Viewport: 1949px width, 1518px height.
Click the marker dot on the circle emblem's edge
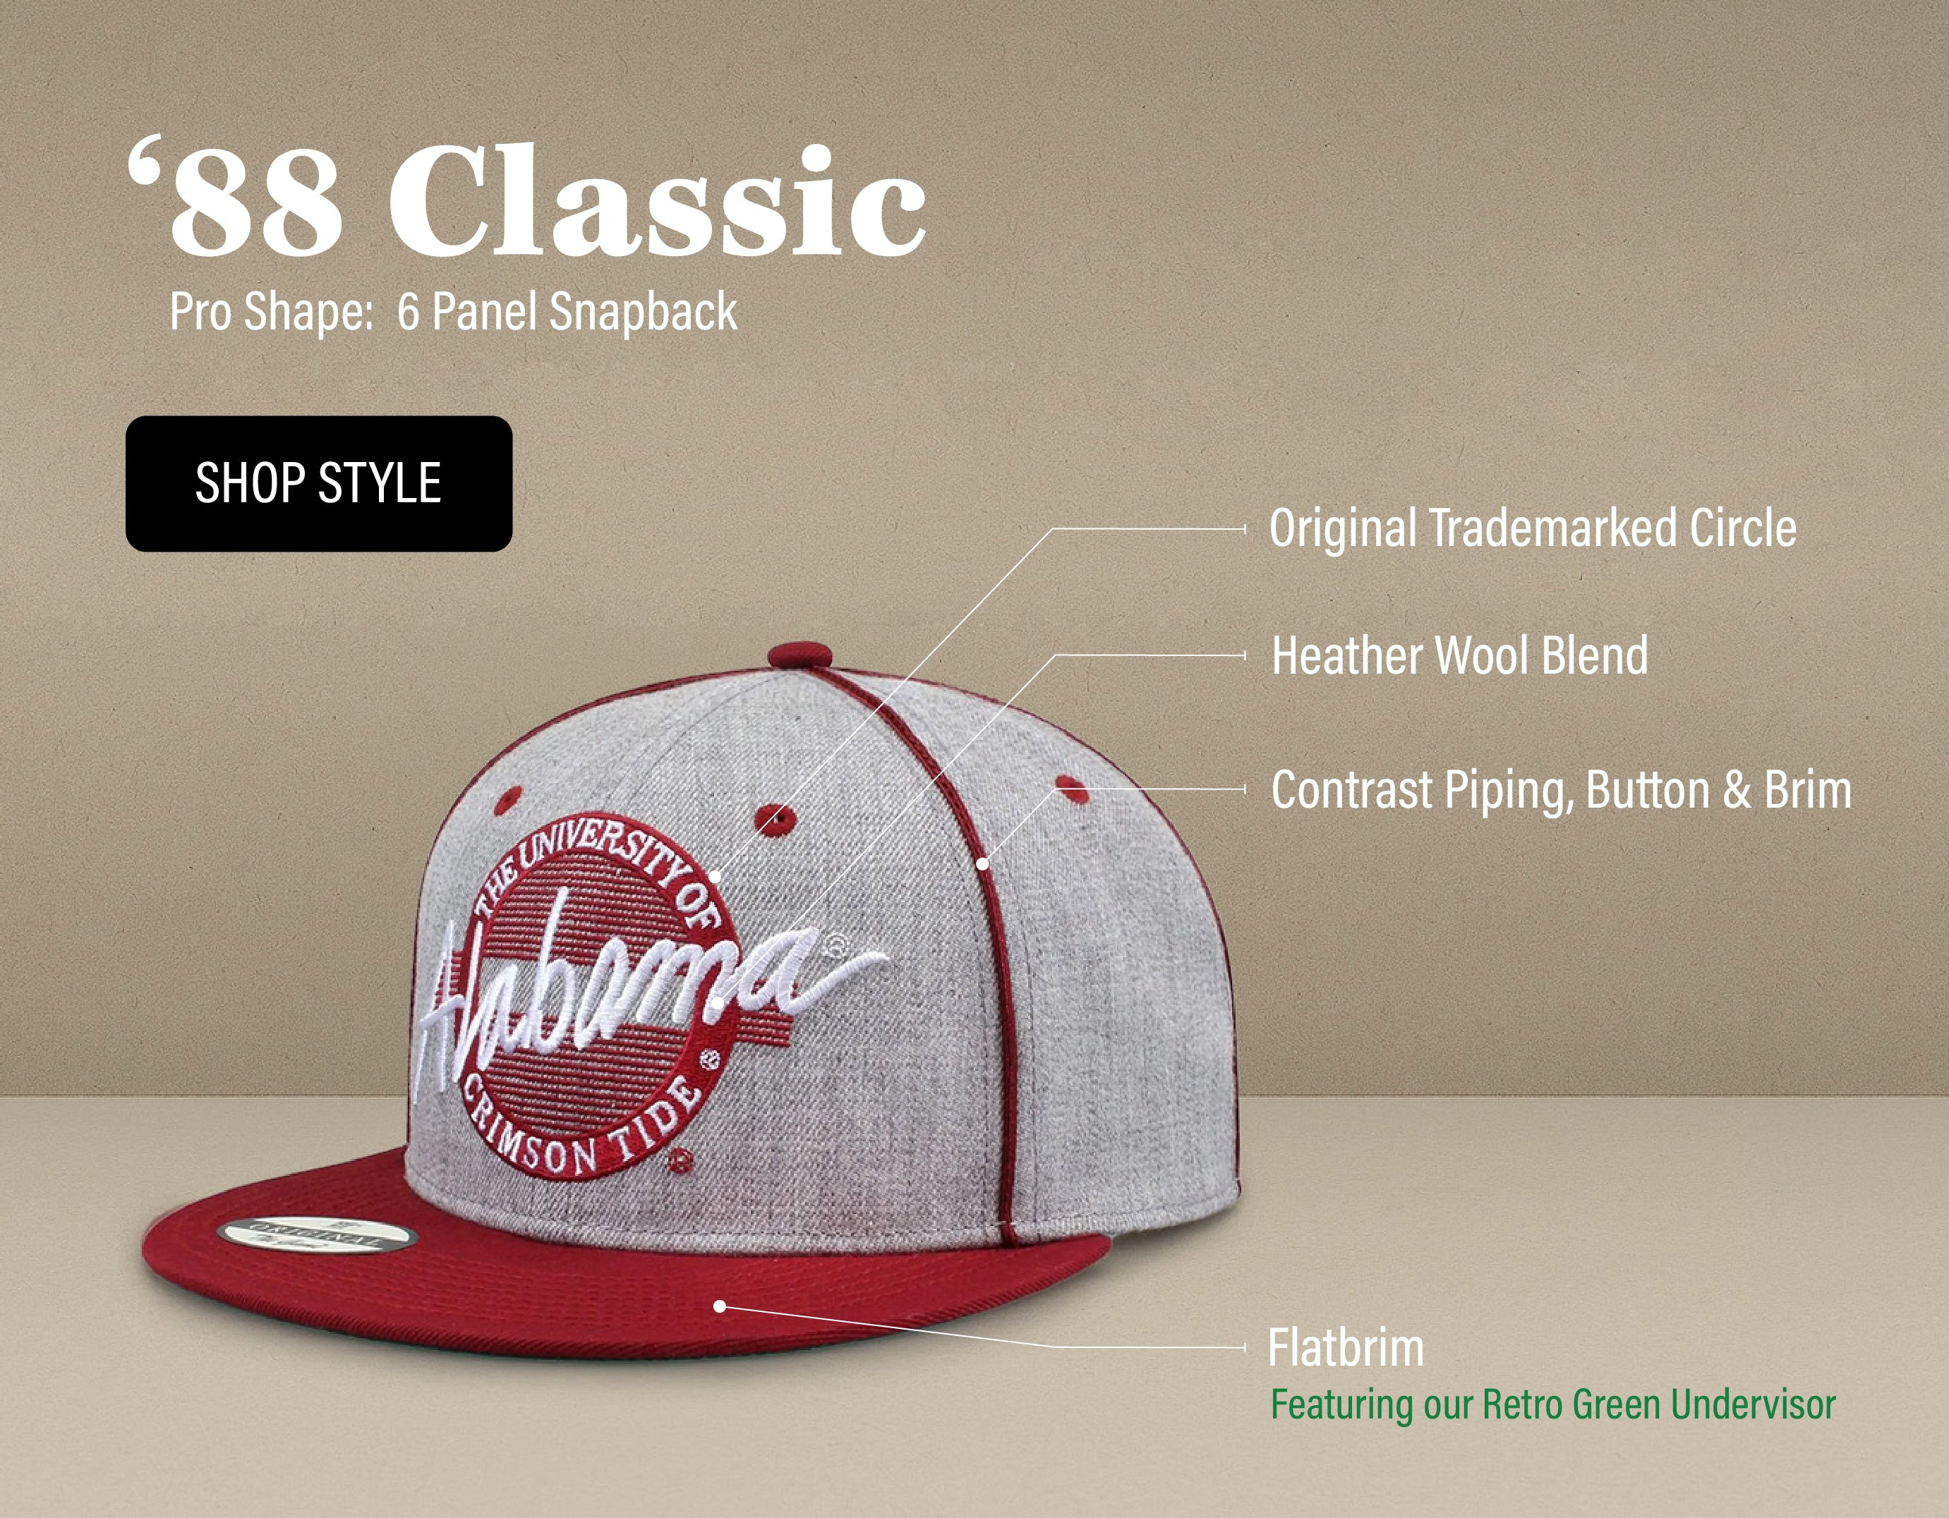(717, 878)
